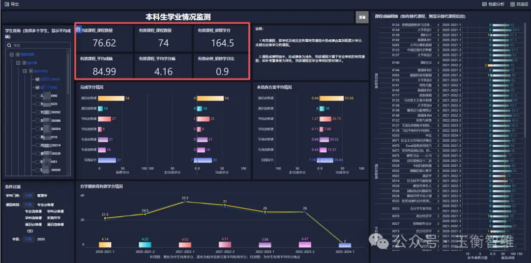Collapse the 保险学院 tree node
The image size is (531, 263).
click(x=11, y=54)
